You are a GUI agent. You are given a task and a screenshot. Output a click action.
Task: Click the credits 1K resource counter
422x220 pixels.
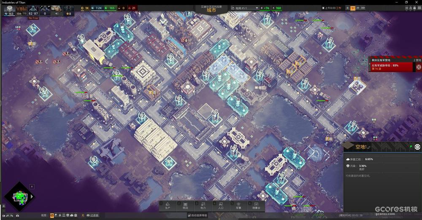85,8
